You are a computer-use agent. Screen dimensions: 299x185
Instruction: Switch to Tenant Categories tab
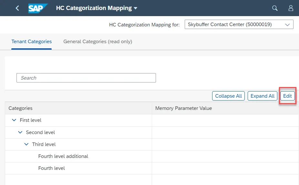point(31,42)
